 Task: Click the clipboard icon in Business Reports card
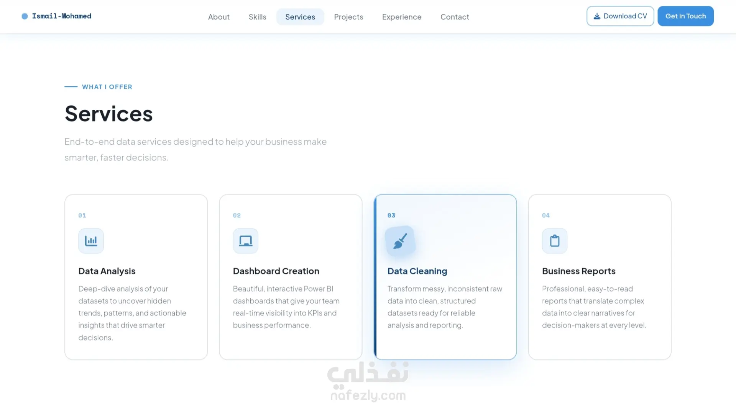click(x=555, y=241)
